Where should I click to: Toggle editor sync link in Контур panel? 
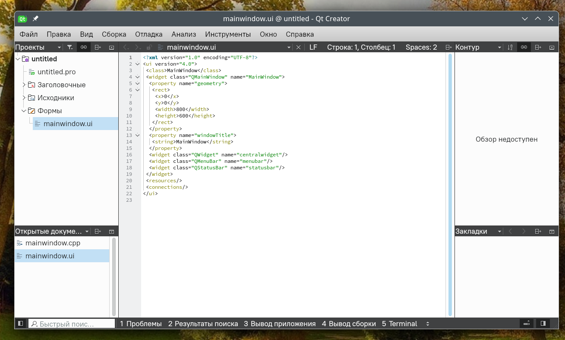[x=524, y=47]
